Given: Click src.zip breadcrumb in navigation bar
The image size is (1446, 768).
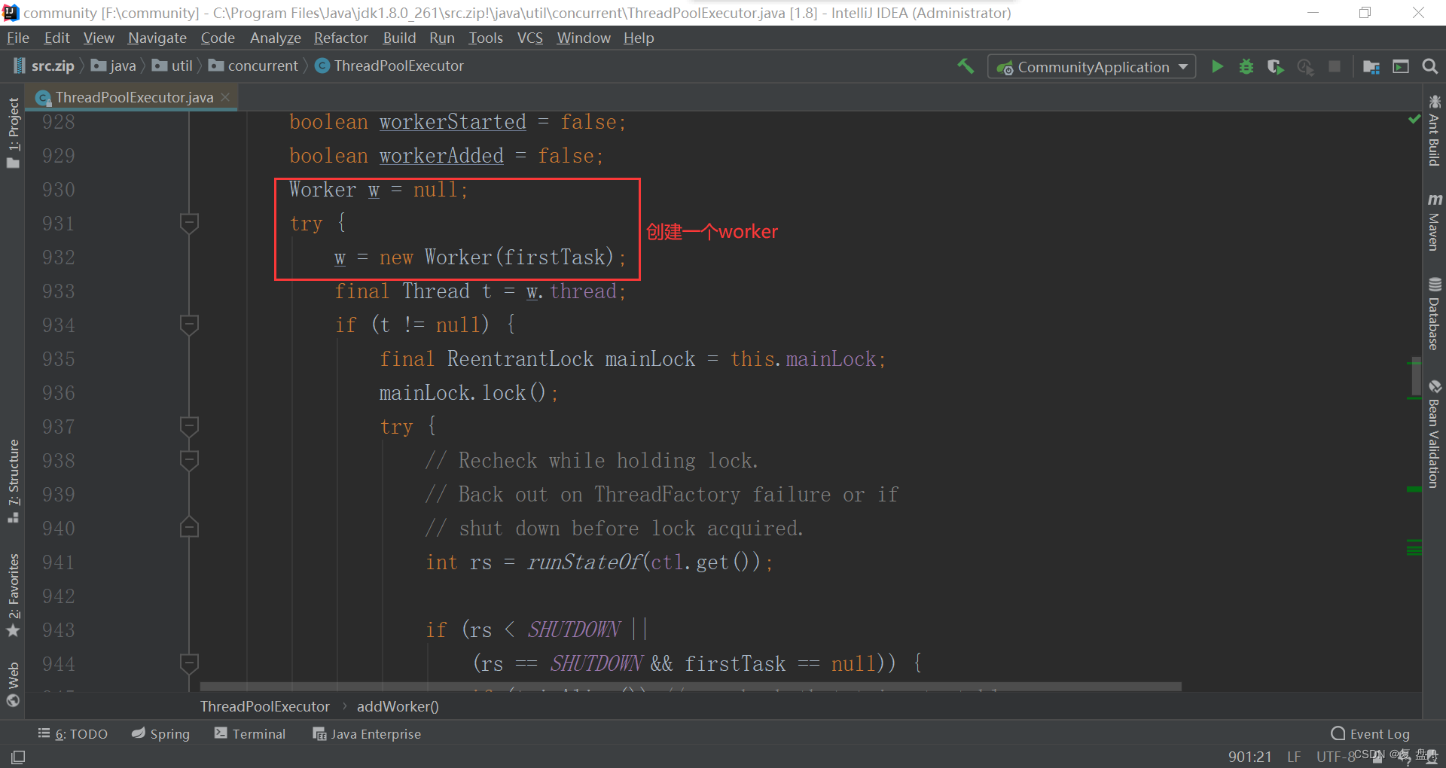Looking at the screenshot, I should [x=44, y=66].
